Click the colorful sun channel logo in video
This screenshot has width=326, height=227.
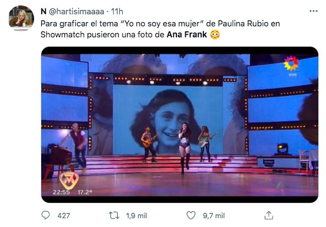pyautogui.click(x=291, y=63)
